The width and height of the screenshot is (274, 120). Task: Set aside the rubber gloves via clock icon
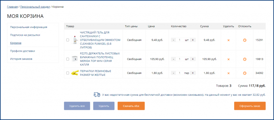[x=245, y=73]
